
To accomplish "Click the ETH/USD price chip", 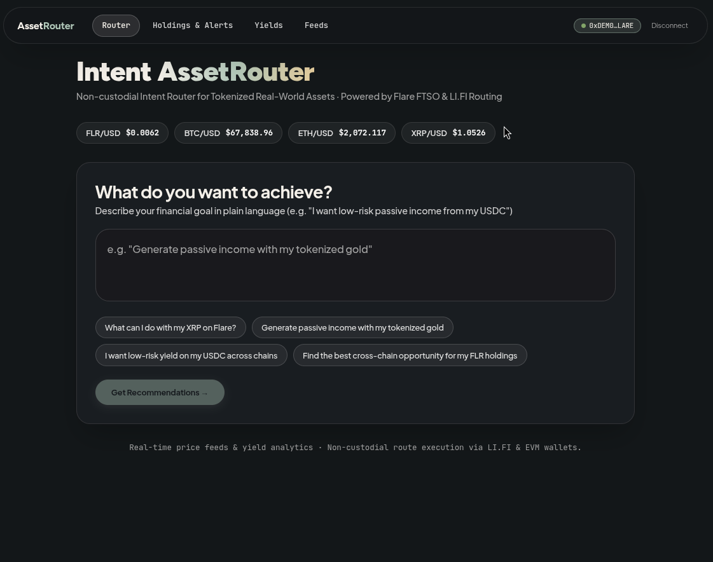I will click(342, 133).
